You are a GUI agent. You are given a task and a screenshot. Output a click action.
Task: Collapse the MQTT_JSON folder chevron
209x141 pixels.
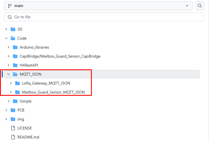(8, 74)
